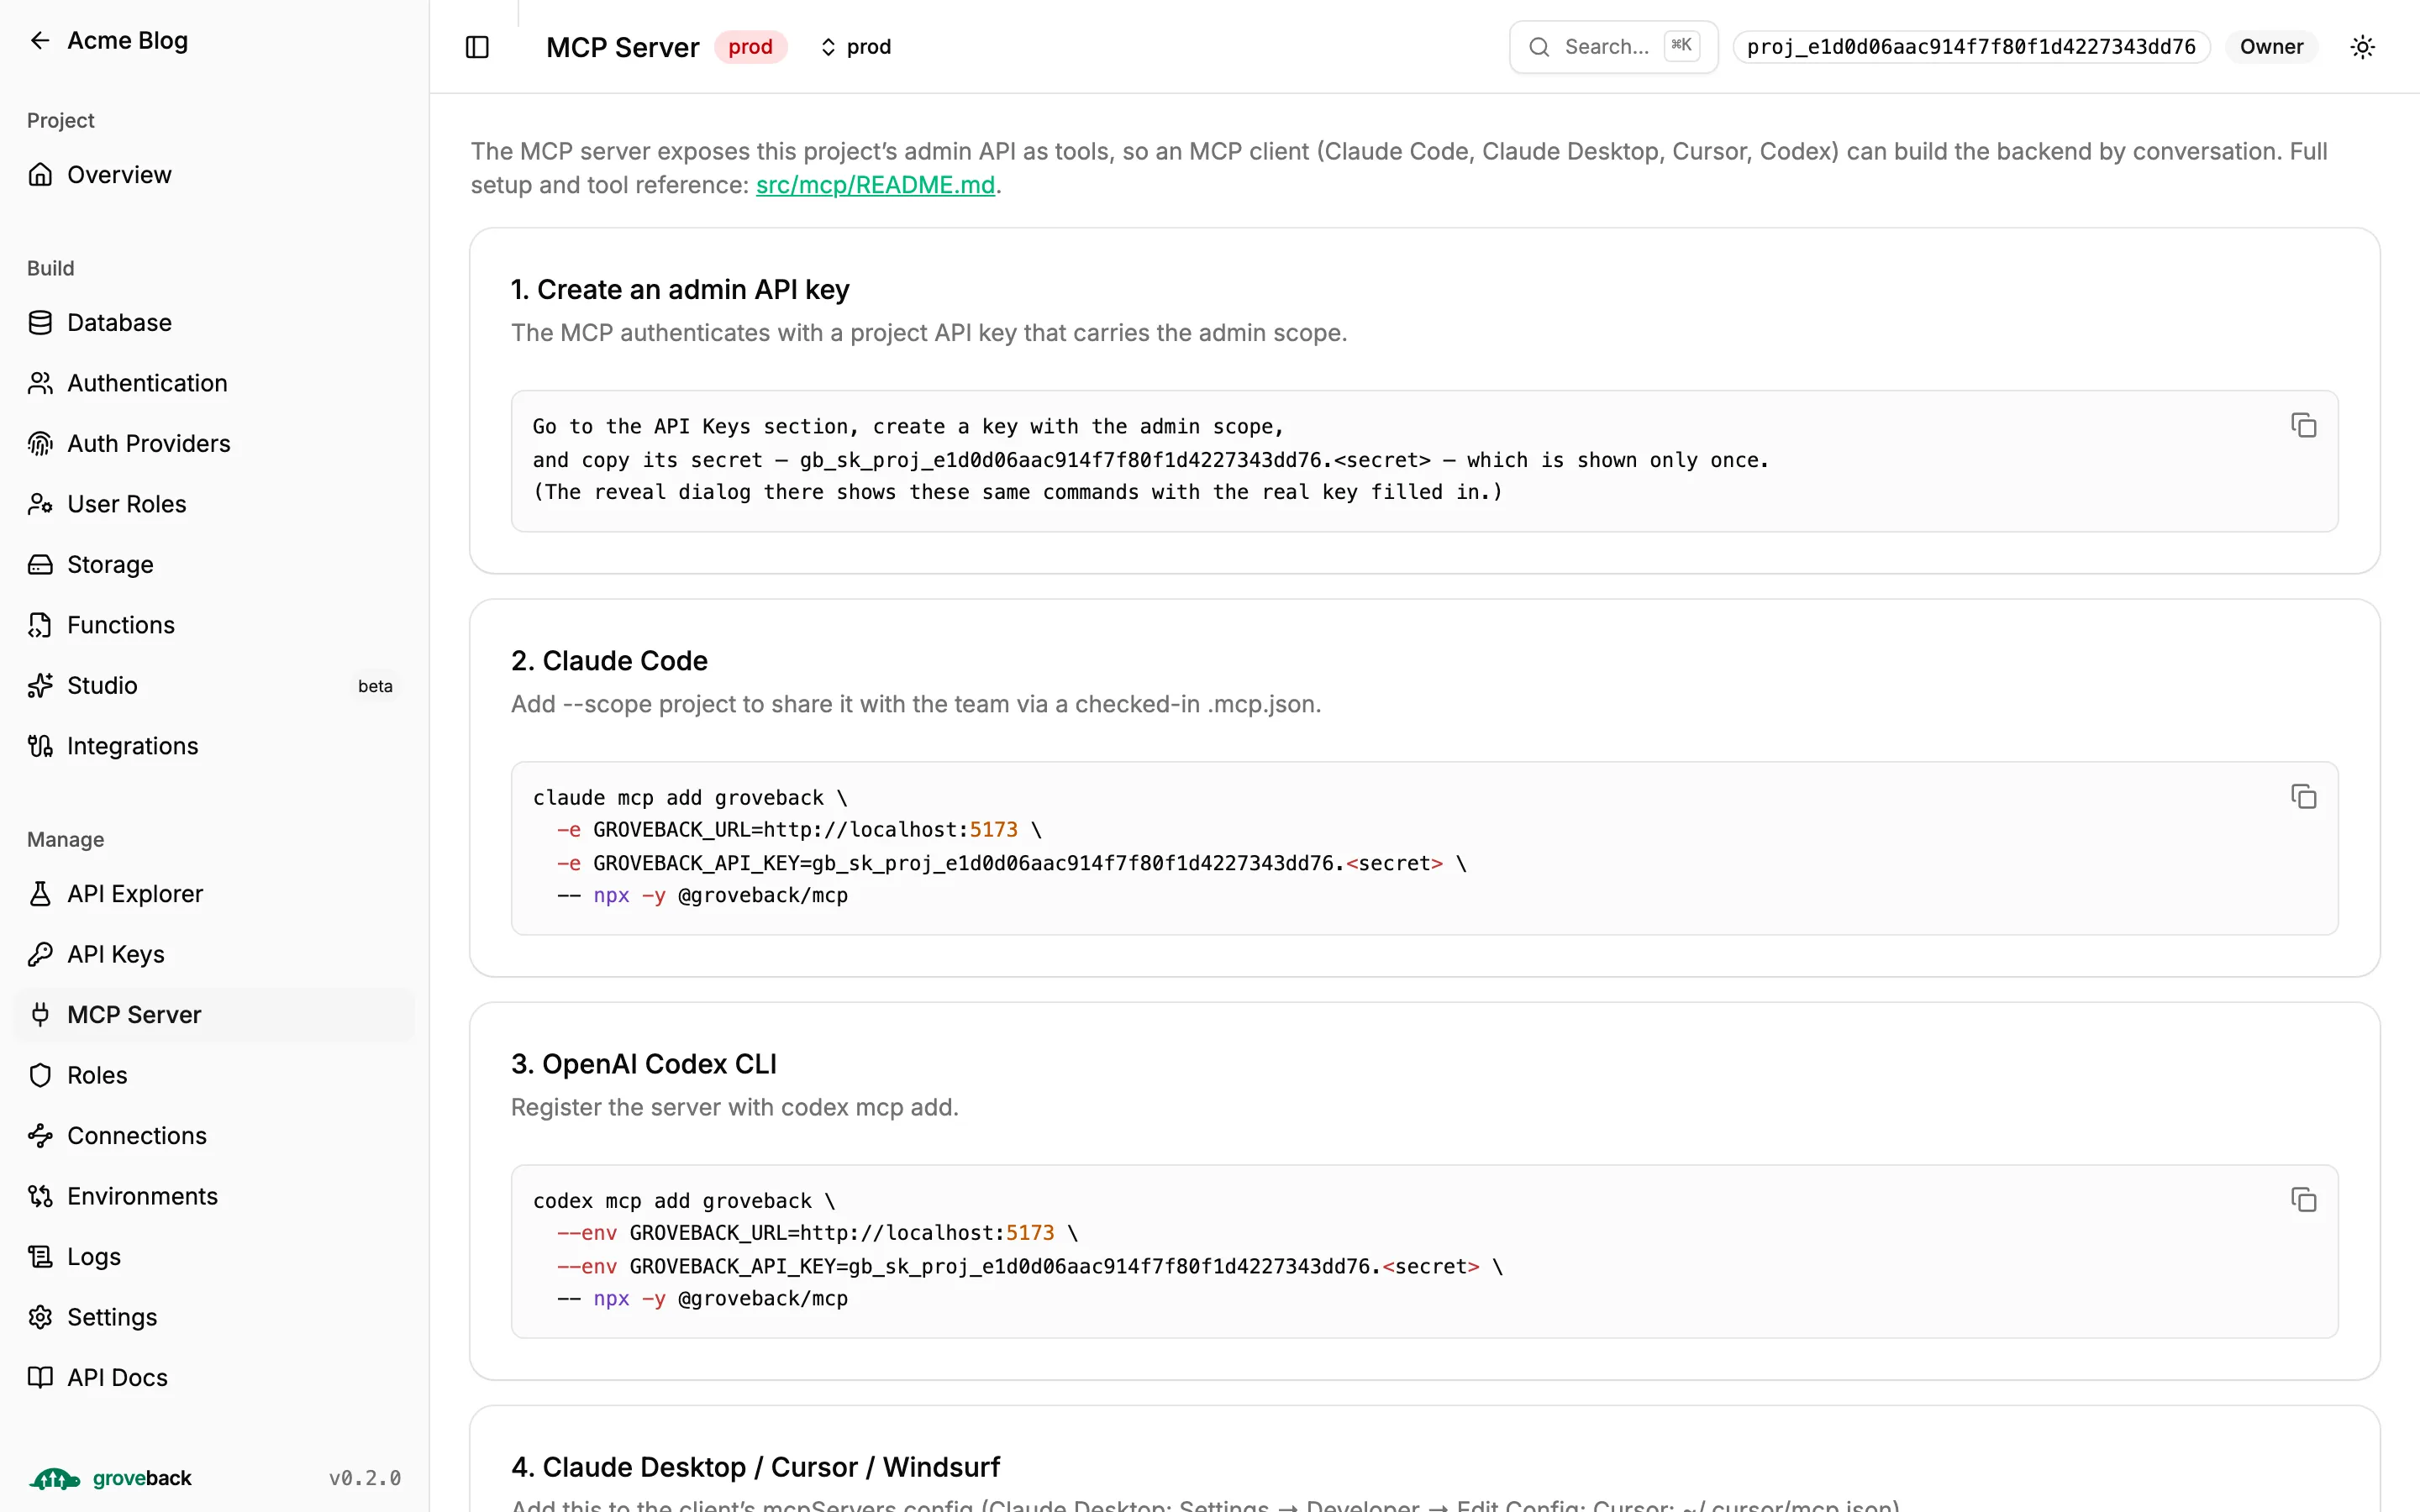Image resolution: width=2420 pixels, height=1512 pixels.
Task: Click the Studio sparkles icon
Action: 40,686
